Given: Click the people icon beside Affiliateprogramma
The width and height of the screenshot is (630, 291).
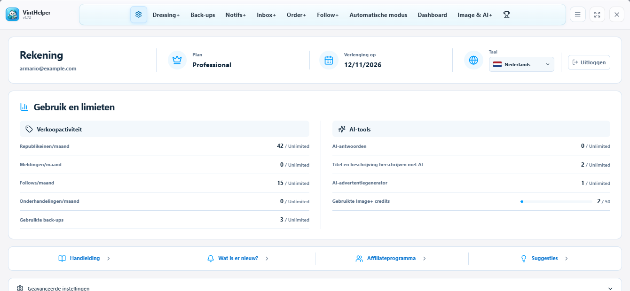Looking at the screenshot, I should click(x=359, y=259).
